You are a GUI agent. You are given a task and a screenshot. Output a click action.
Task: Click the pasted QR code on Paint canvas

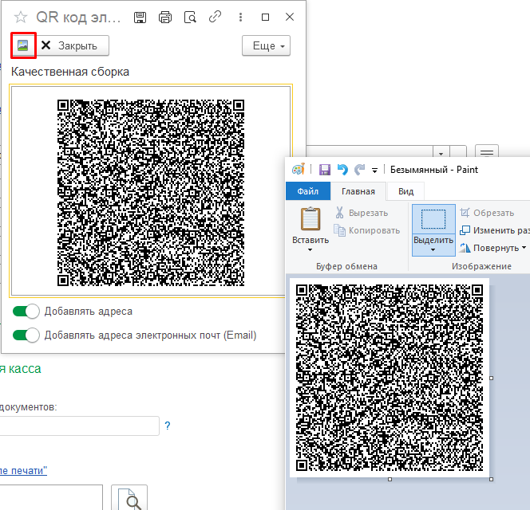click(390, 378)
